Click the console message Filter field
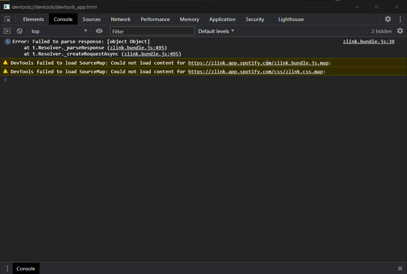The width and height of the screenshot is (407, 274). coord(152,30)
